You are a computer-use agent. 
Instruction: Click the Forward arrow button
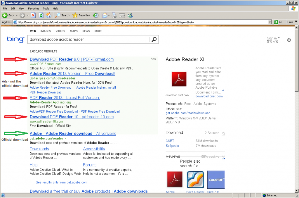[22, 15]
